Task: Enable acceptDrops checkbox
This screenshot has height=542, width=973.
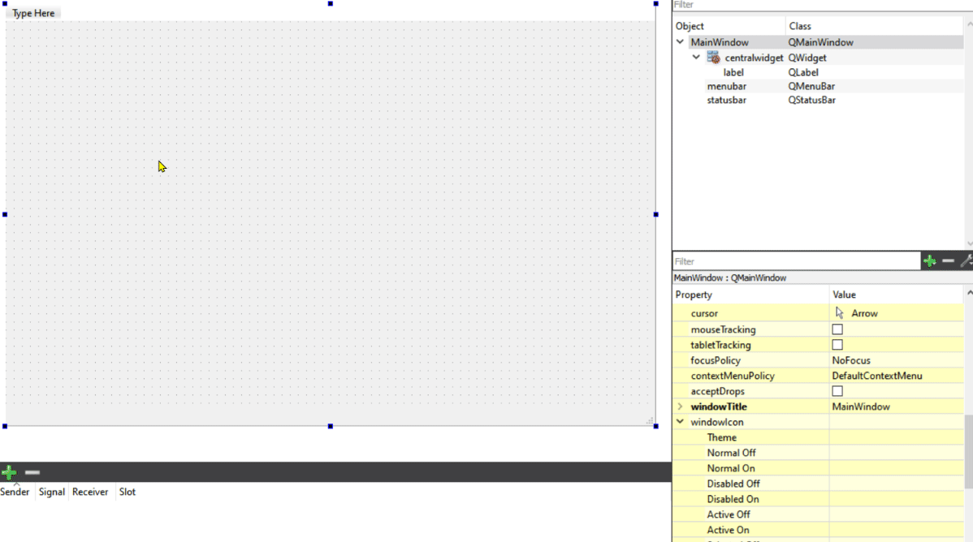Action: pyautogui.click(x=837, y=390)
